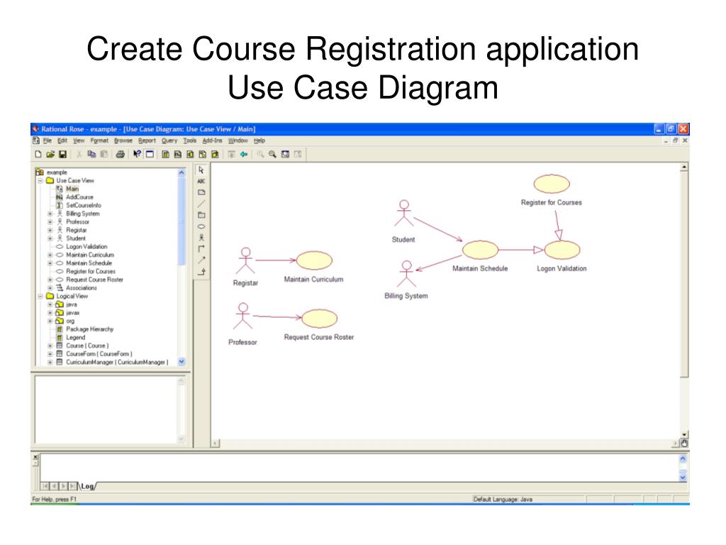Click browser tree scroll down arrow
The width and height of the screenshot is (726, 545).
coord(181,361)
